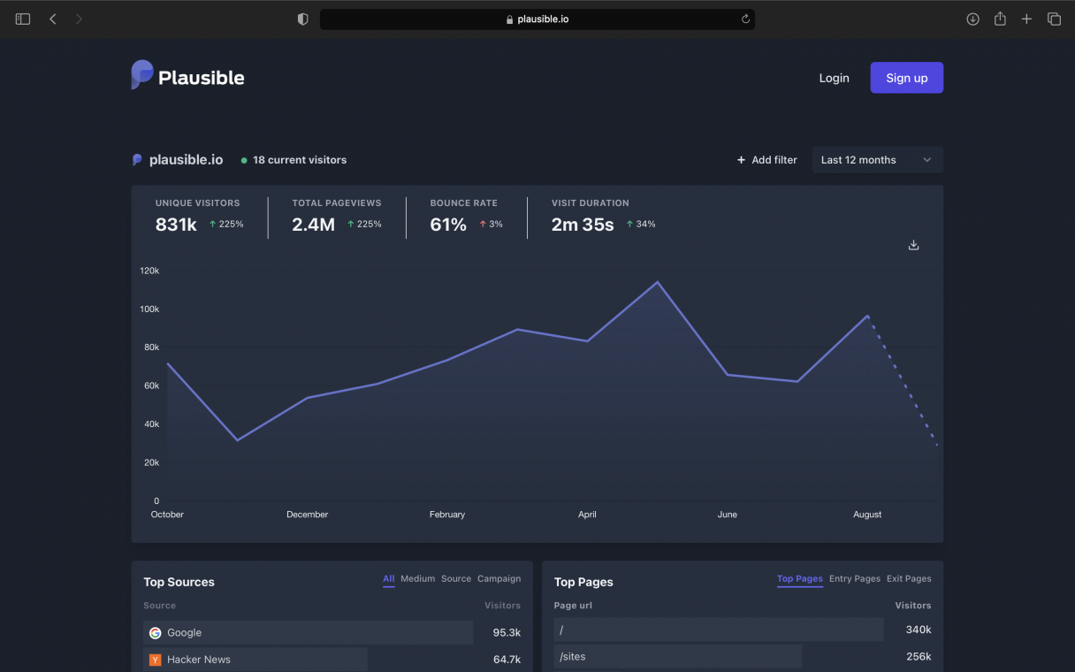Viewport: 1075px width, 672px height.
Task: Click the 340k visitors value
Action: click(919, 630)
